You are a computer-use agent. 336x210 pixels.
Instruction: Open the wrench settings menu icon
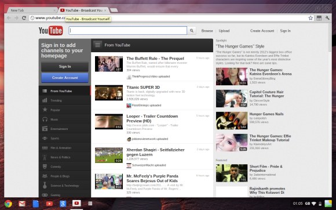(x=327, y=18)
